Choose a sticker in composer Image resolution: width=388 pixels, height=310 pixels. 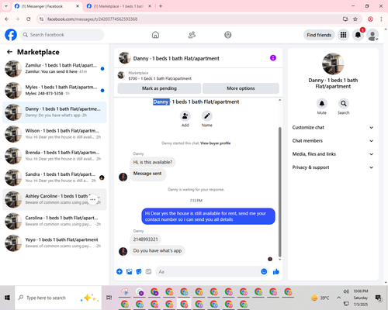(x=139, y=271)
